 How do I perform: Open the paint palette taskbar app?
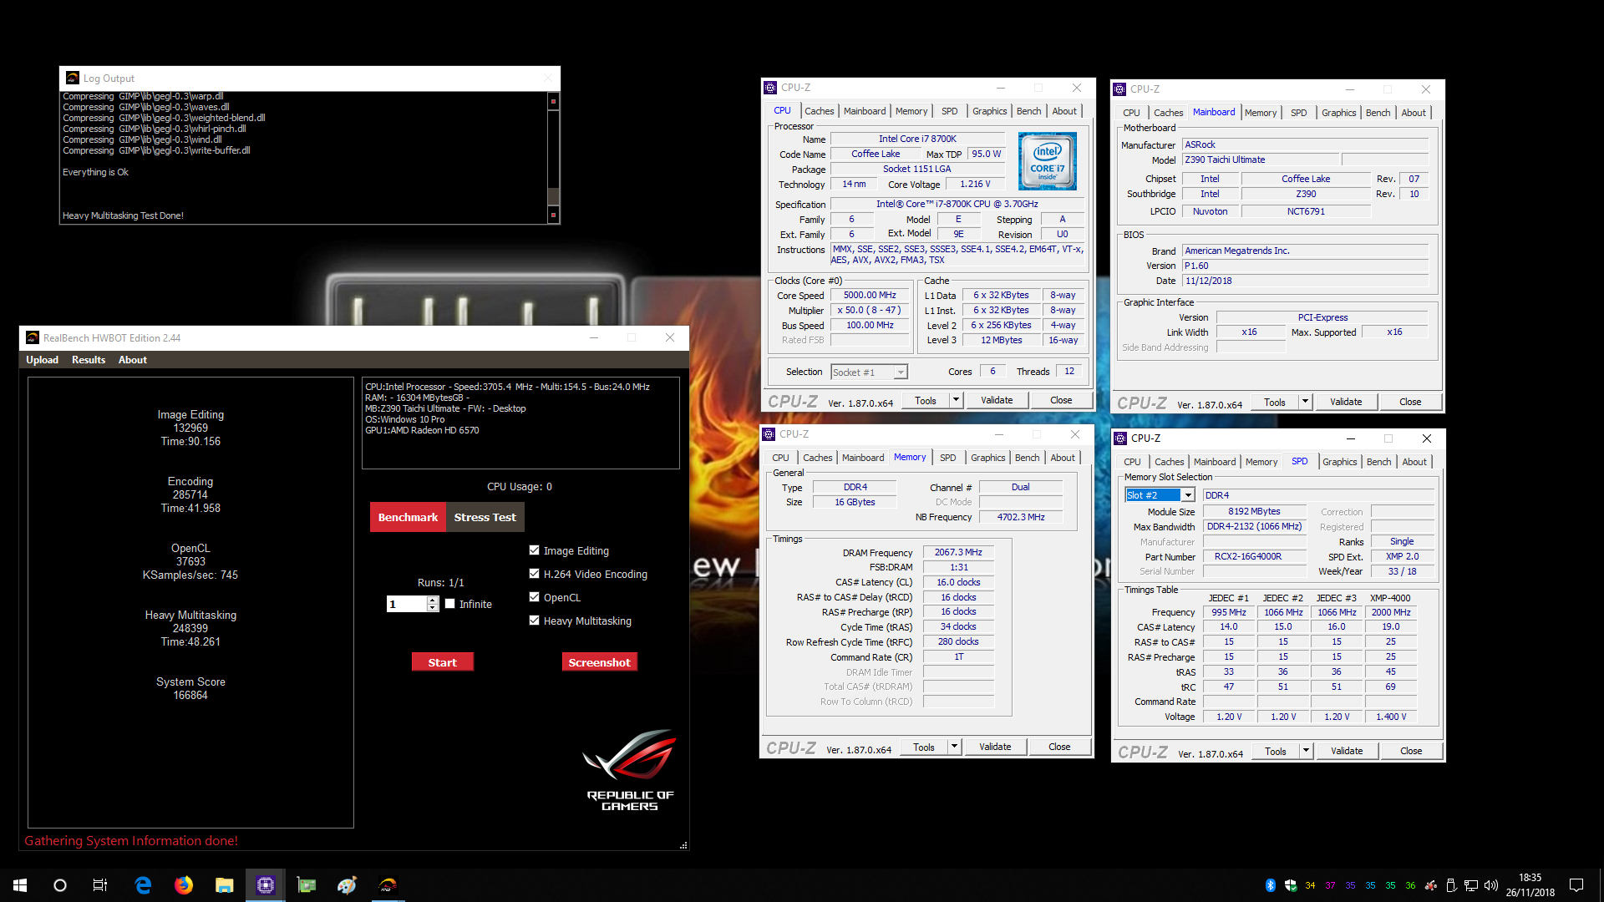click(x=348, y=885)
